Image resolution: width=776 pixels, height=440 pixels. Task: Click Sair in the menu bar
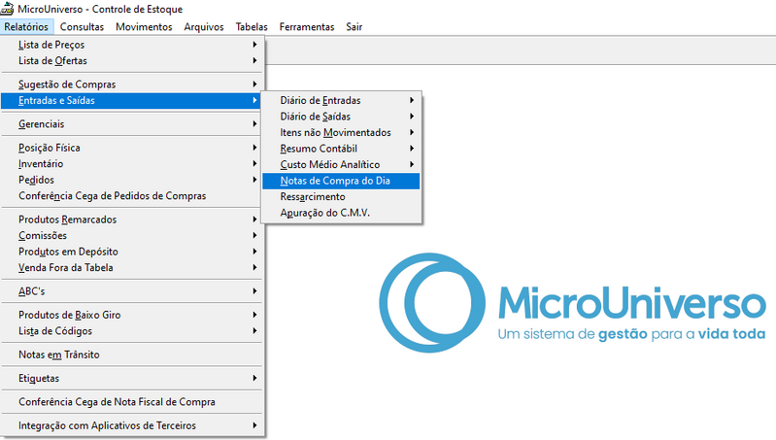pyautogui.click(x=354, y=27)
